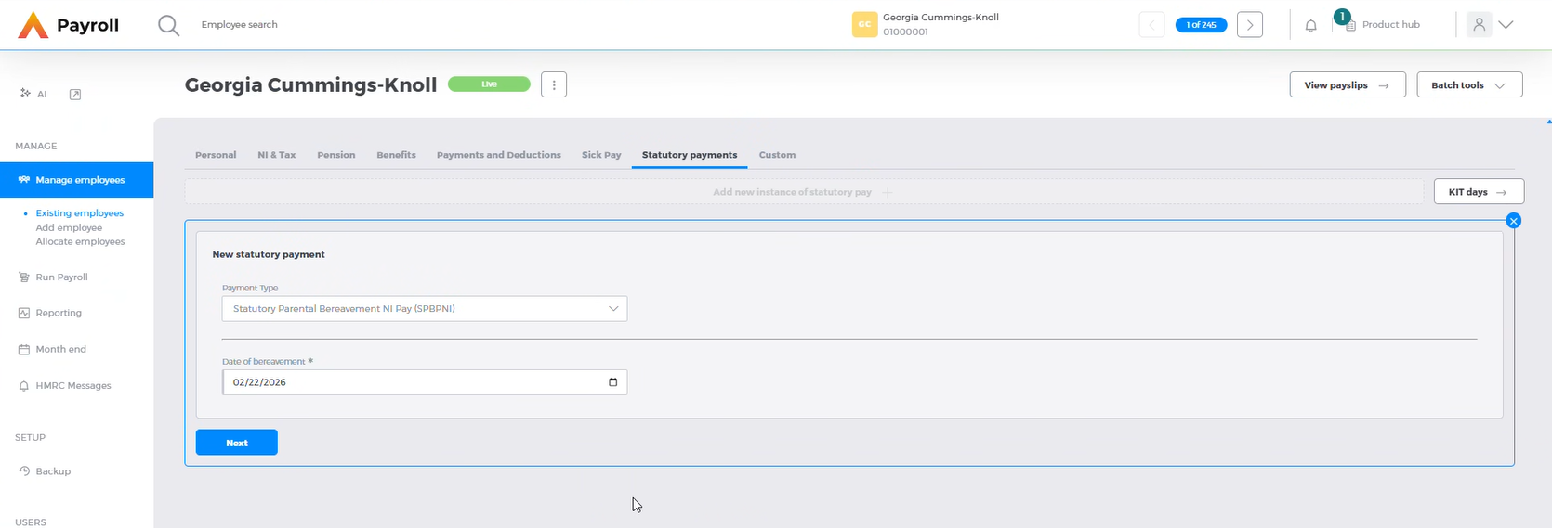Go to next employee arrow
The width and height of the screenshot is (1552, 528).
1250,25
